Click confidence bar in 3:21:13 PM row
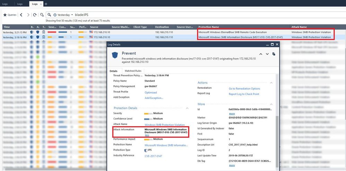This screenshot has width=346, height=171. click(63, 32)
